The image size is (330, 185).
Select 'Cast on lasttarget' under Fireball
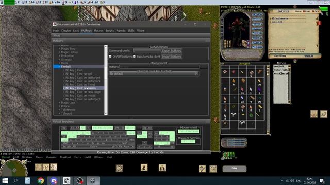81,78
